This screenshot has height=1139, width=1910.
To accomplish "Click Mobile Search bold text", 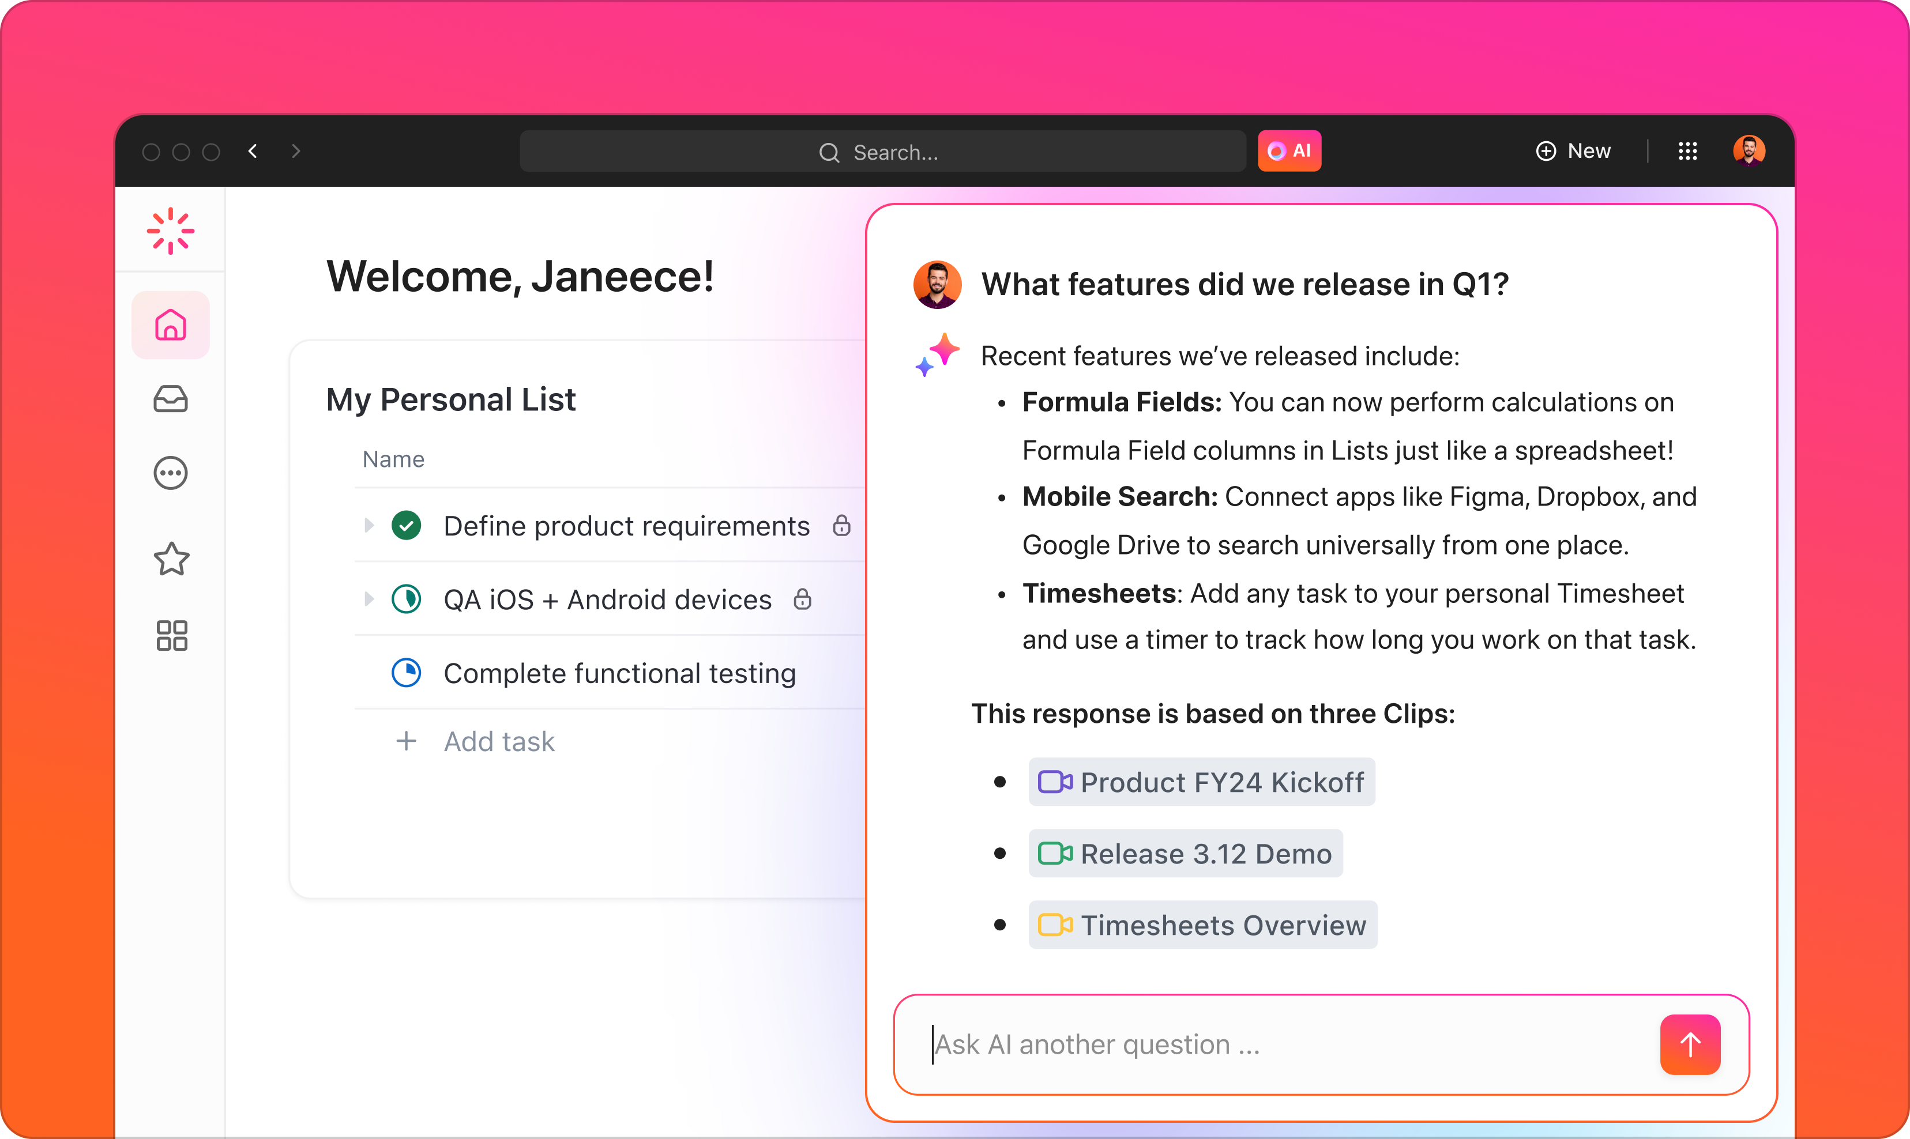I will (1120, 497).
